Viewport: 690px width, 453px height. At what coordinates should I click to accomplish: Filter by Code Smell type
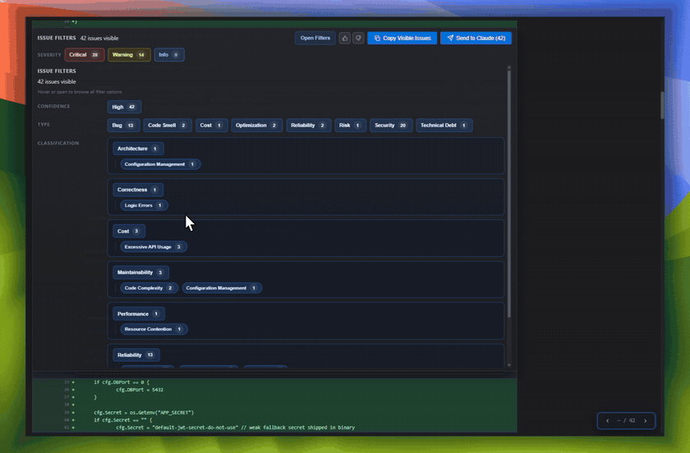pos(168,126)
